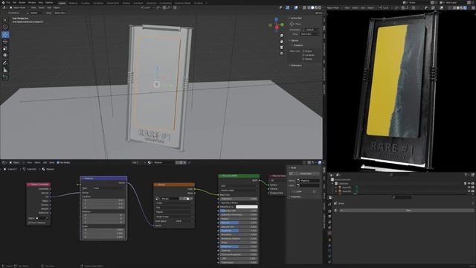The width and height of the screenshot is (476, 268).
Task: Enable the Parents affect-only checkbox
Action: tap(303, 59)
